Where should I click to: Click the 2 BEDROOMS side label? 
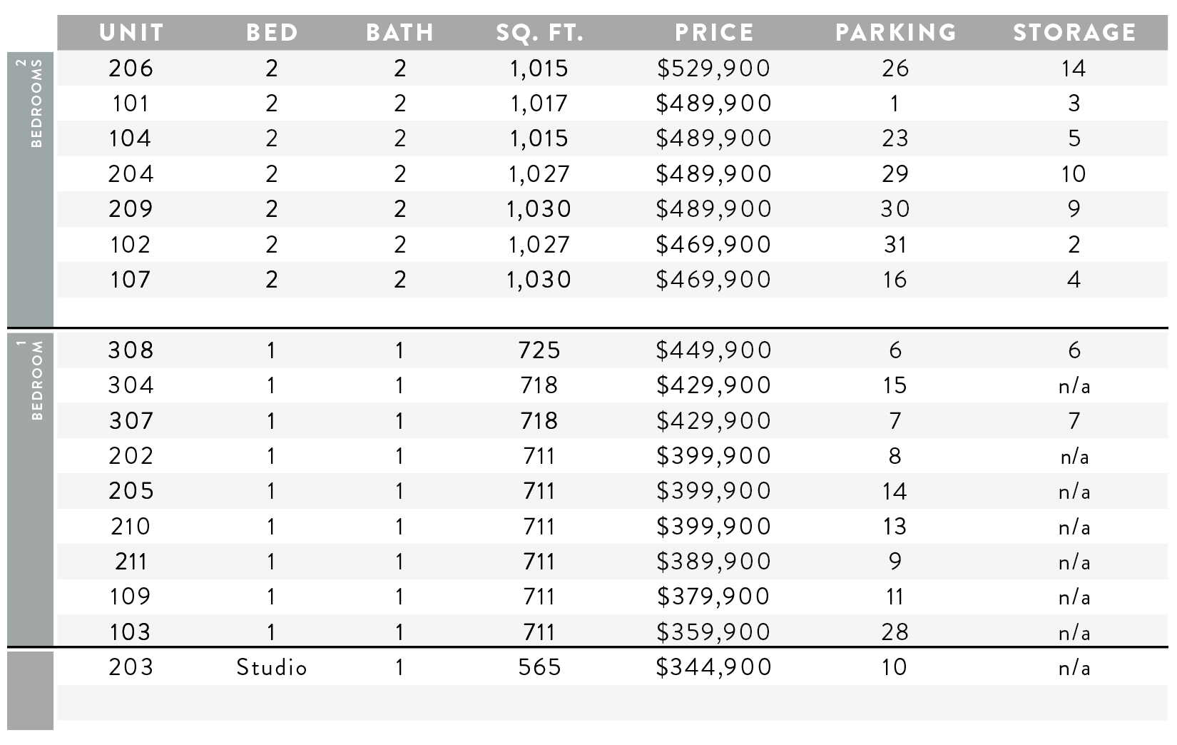(31, 103)
